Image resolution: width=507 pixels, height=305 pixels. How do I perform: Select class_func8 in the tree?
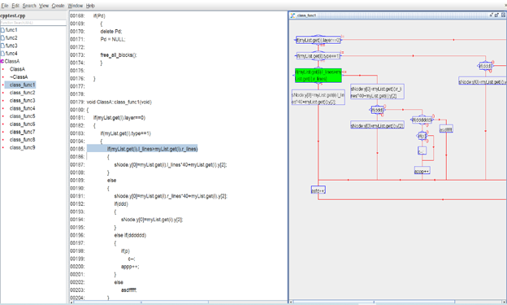pyautogui.click(x=22, y=140)
